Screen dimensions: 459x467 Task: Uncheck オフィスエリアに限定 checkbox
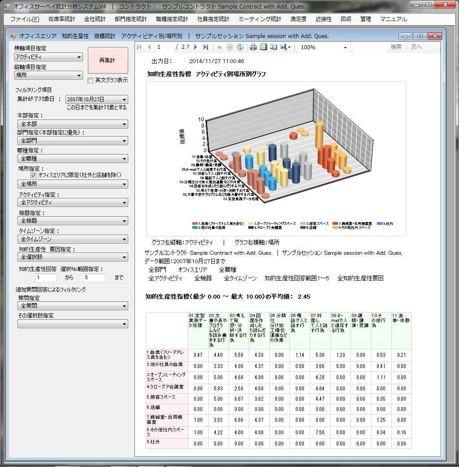(34, 175)
